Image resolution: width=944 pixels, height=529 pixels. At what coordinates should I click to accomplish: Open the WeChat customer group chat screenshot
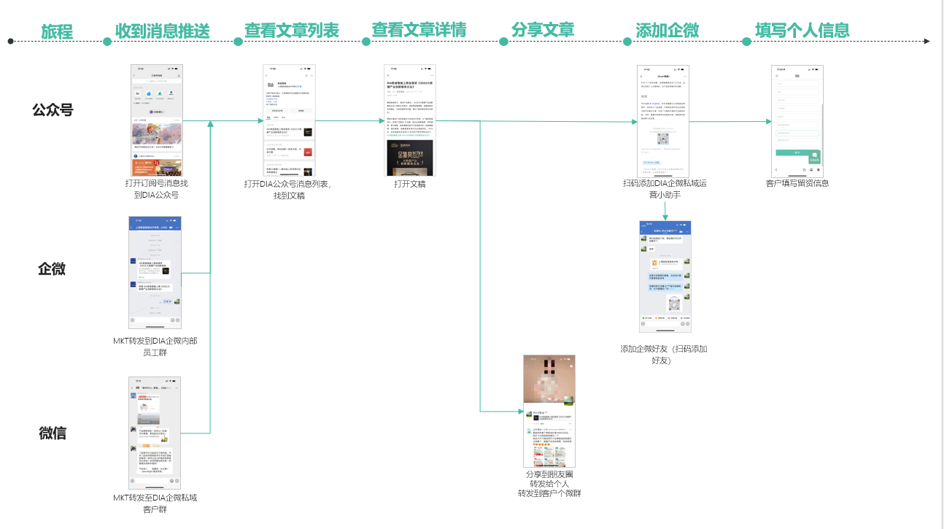155,433
